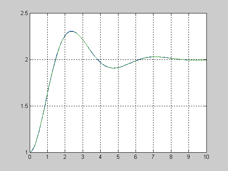Viewport: 228px width, 171px height.
Task: Click the y-axis tick label 2.5
Action: coord(24,13)
